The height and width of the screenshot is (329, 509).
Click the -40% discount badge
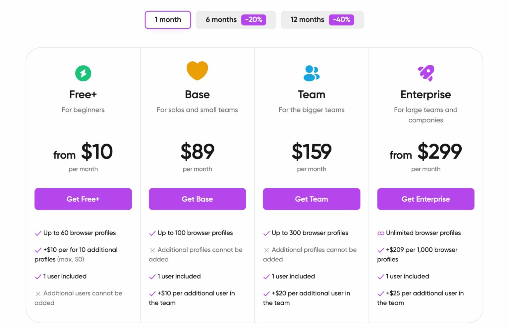(341, 20)
